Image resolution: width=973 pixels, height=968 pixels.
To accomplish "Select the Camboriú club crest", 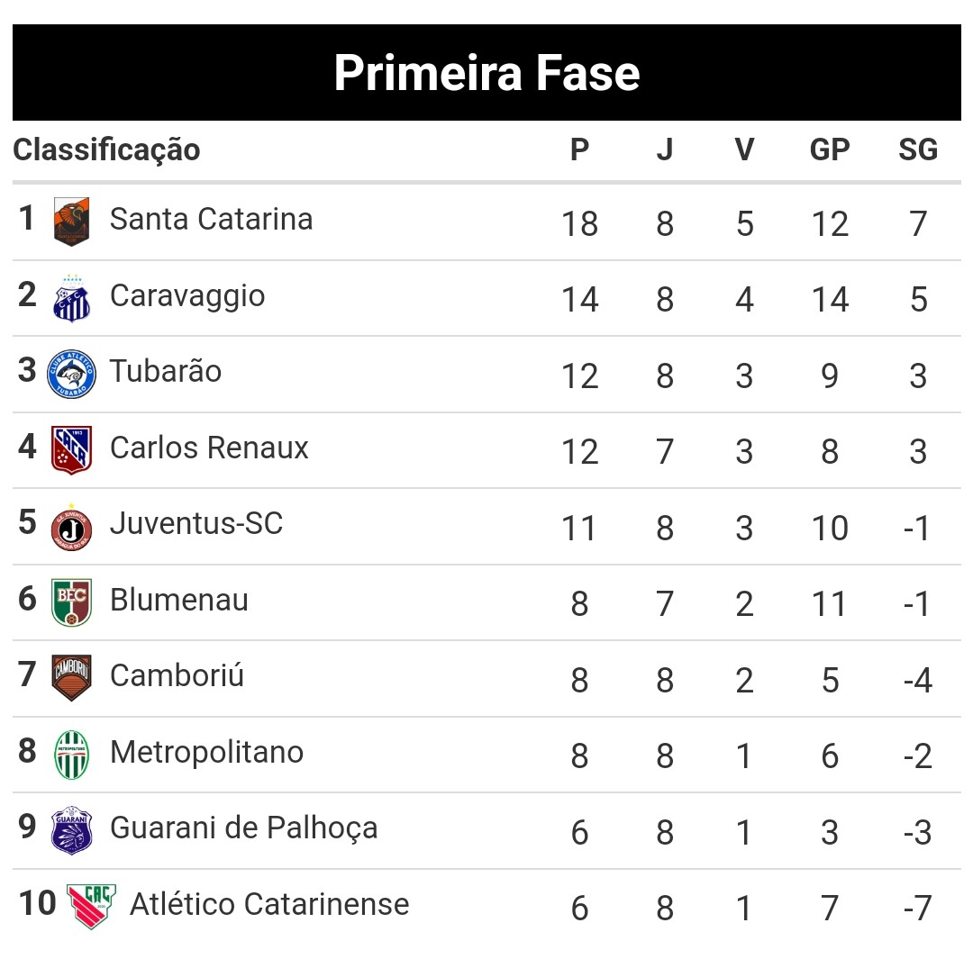I will [71, 678].
